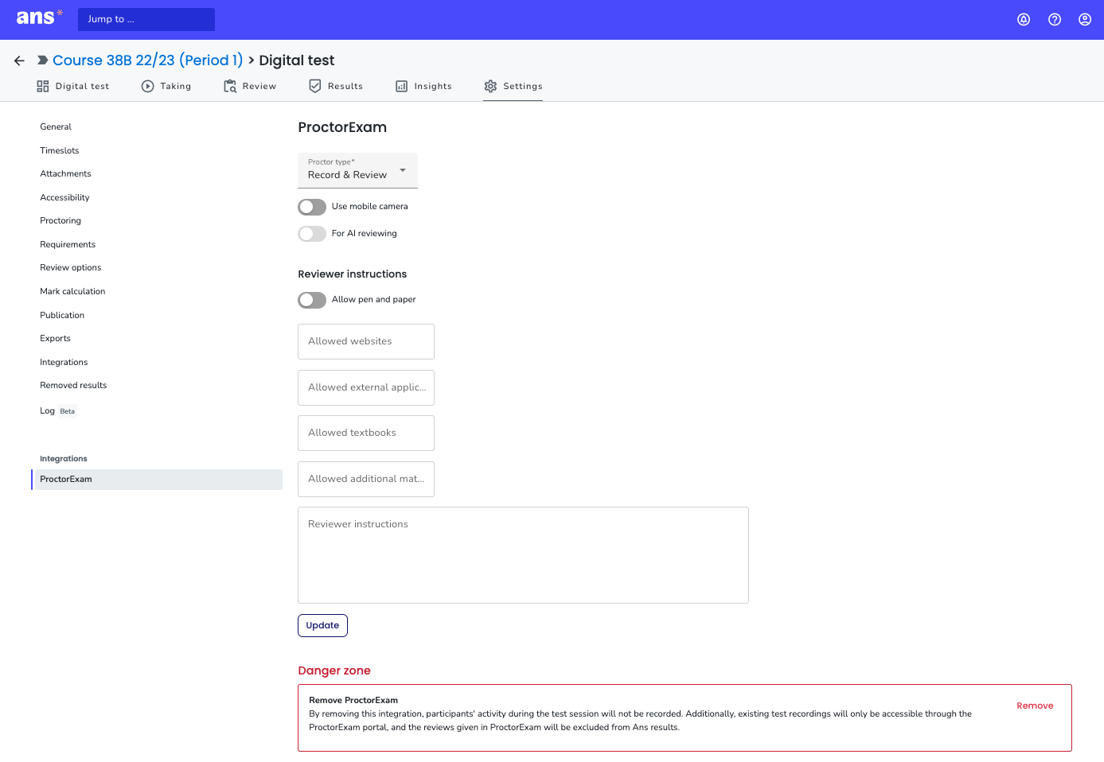Open Requirements in the sidebar
Viewport: 1104px width, 762px height.
point(68,244)
